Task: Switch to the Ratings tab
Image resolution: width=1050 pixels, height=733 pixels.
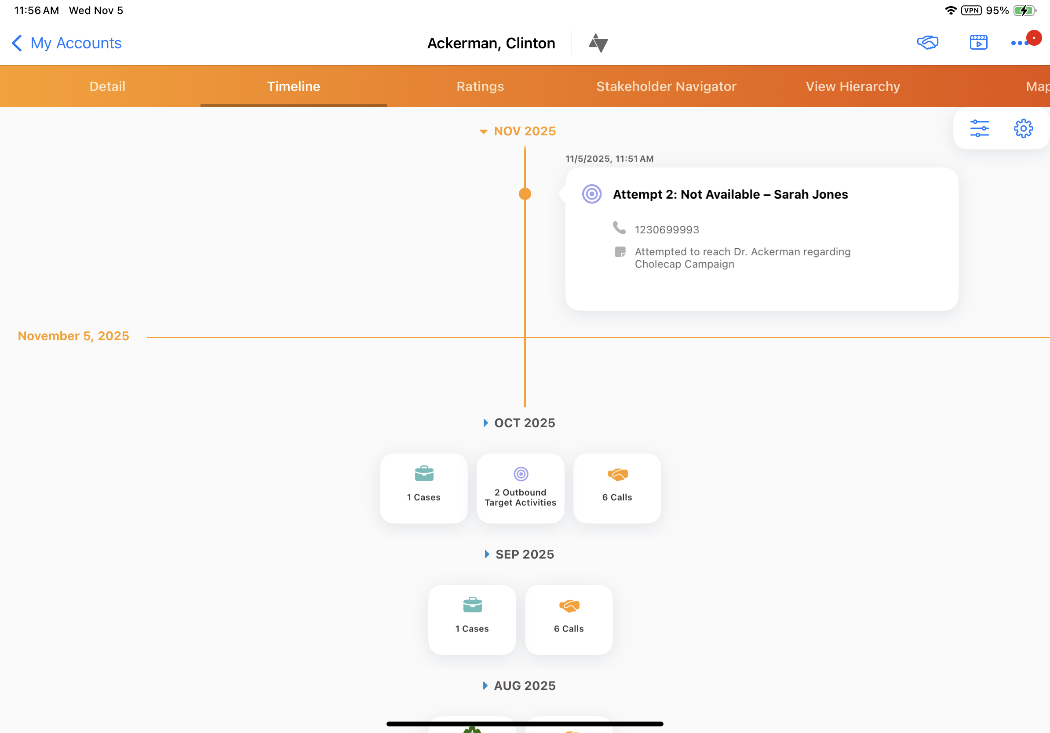Action: (480, 87)
